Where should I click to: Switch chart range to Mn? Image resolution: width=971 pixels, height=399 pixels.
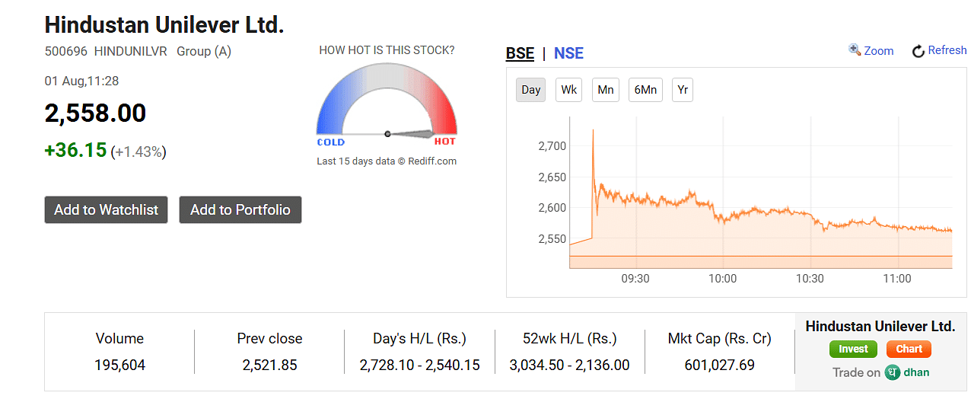[606, 90]
